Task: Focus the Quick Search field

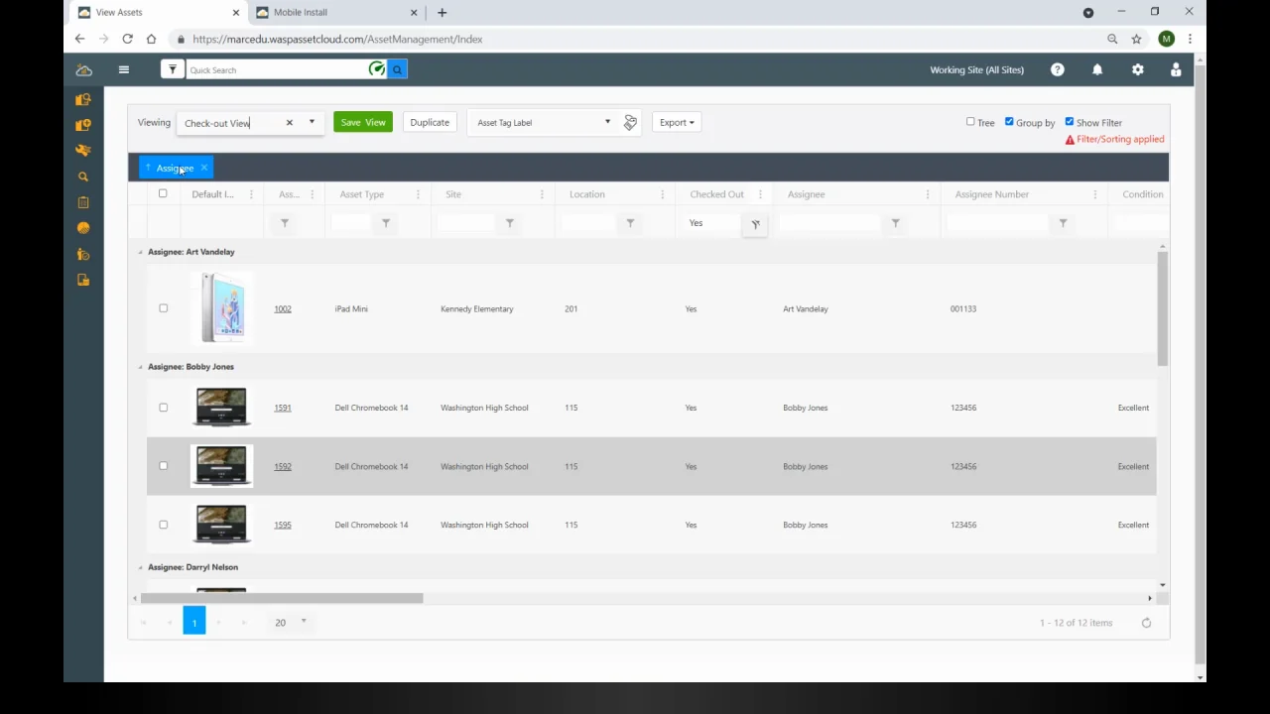Action: (x=277, y=70)
